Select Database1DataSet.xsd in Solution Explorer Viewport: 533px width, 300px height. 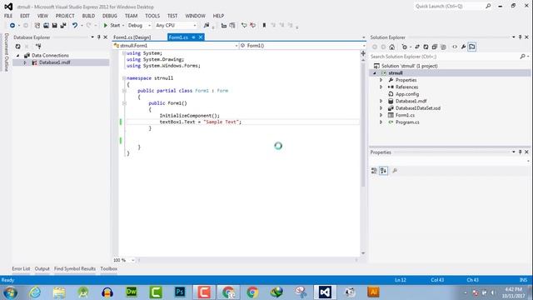(x=418, y=108)
